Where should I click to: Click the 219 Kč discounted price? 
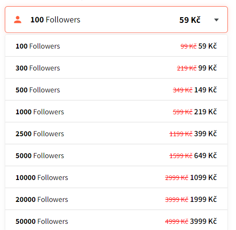coord(205,112)
